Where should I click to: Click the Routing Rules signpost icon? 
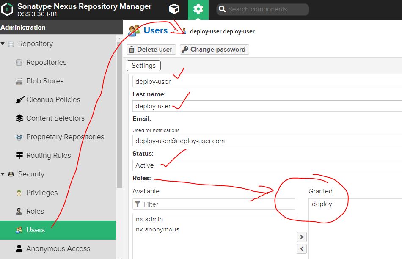(x=19, y=155)
